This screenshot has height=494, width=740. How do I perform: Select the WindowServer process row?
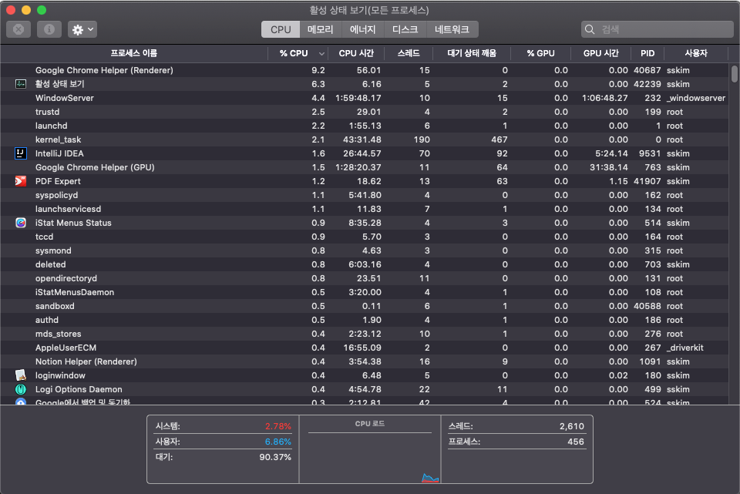coord(365,98)
